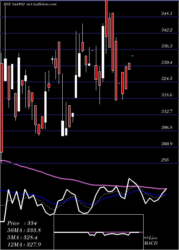This screenshot has height=250, width=179.
Task: Click the 336.3 price axis label
Action: pos(167,46)
